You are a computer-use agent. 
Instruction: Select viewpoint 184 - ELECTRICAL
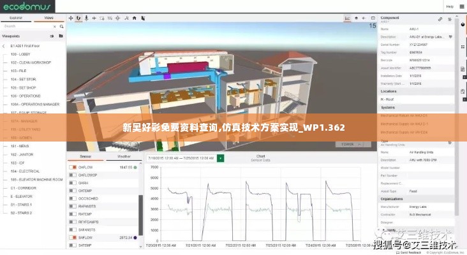click(x=25, y=171)
